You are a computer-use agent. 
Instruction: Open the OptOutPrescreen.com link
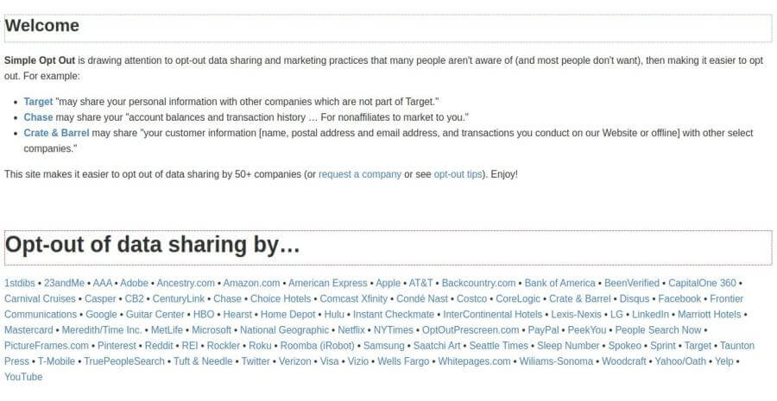point(471,330)
